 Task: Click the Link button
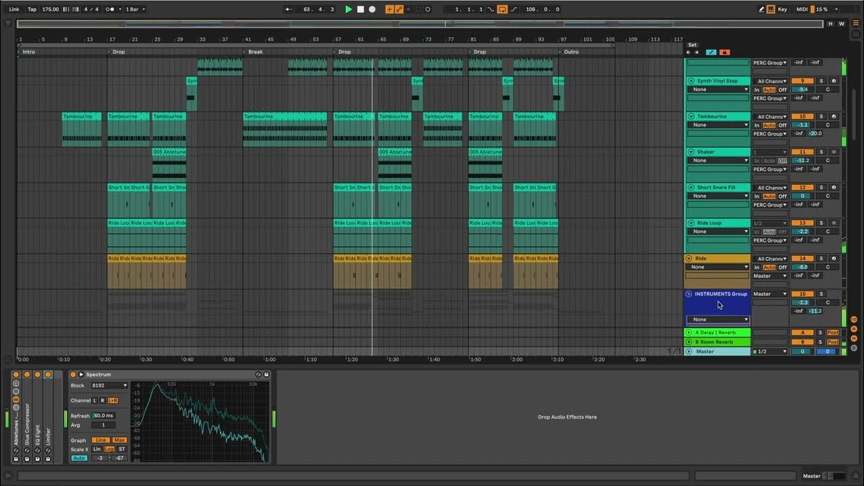coord(14,9)
